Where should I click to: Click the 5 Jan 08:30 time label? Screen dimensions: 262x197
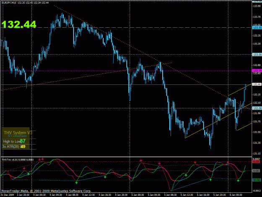pyautogui.click(x=171, y=195)
